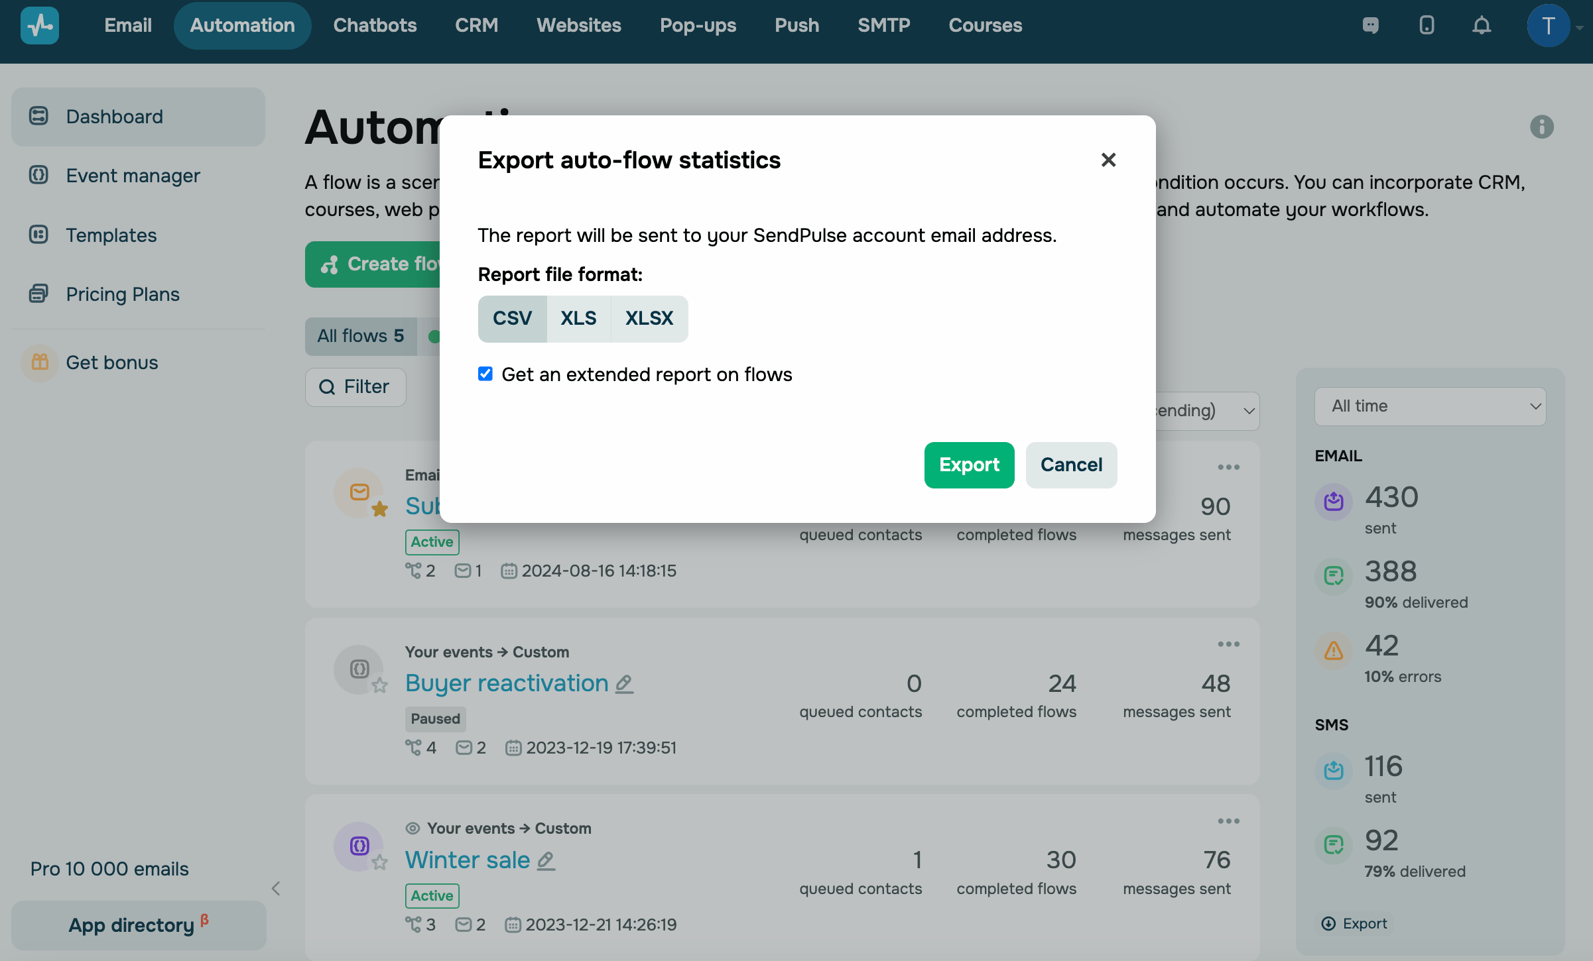Click the info icon near page title
The width and height of the screenshot is (1593, 961).
coord(1541,127)
